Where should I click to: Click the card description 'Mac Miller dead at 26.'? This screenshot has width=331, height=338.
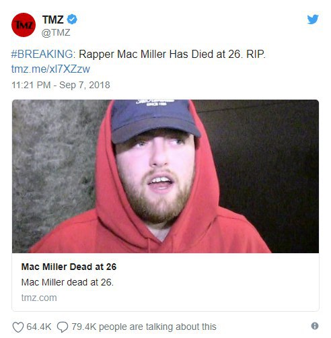(x=67, y=282)
